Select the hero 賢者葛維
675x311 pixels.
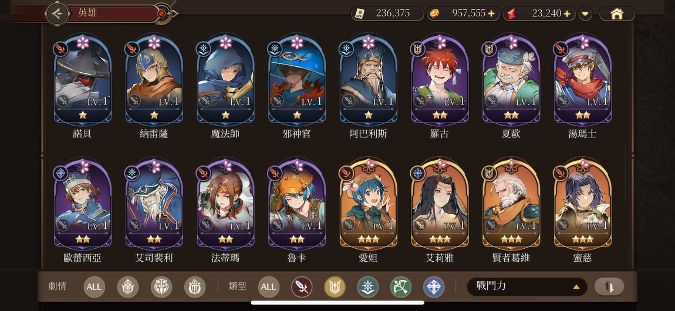[x=511, y=211]
